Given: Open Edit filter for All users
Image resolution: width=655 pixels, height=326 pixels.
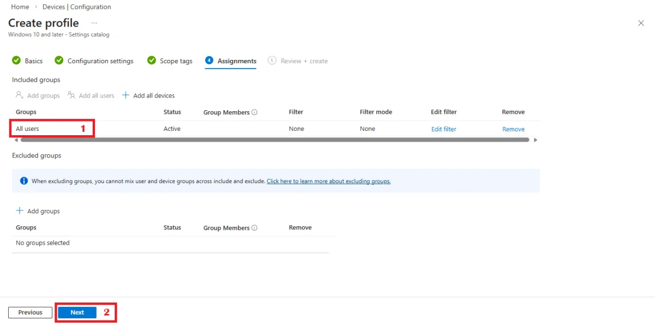Looking at the screenshot, I should [x=443, y=129].
